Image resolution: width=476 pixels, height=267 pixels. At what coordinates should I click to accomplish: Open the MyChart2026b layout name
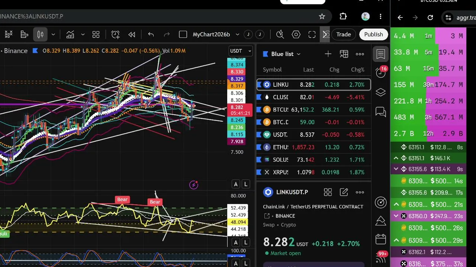pyautogui.click(x=211, y=34)
